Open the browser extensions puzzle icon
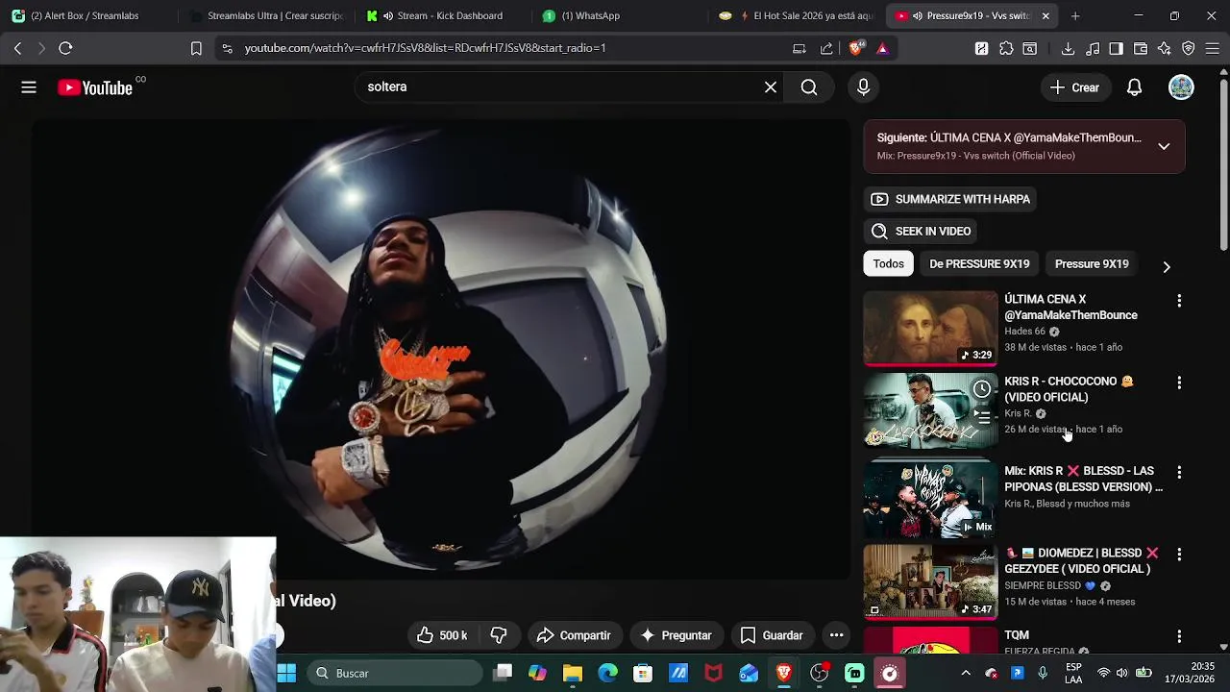 pos(1006,48)
